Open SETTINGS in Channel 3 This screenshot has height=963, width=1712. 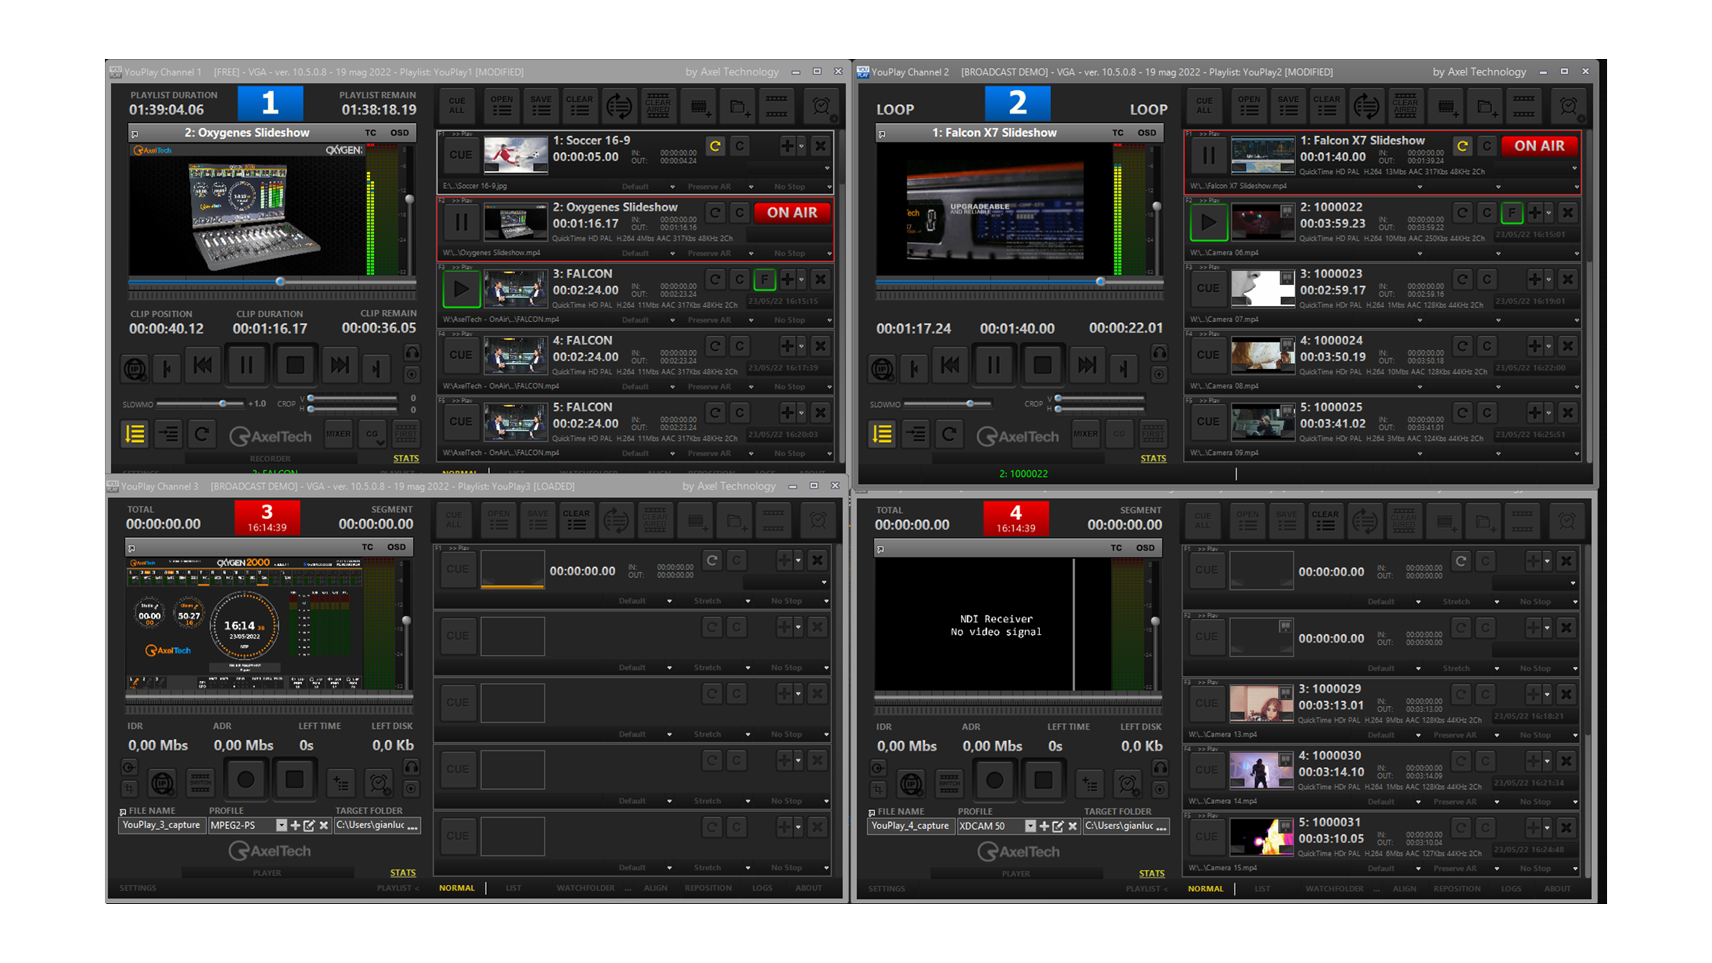click(x=138, y=888)
